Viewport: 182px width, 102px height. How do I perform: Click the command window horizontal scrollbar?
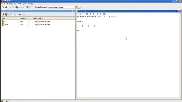coord(128,98)
